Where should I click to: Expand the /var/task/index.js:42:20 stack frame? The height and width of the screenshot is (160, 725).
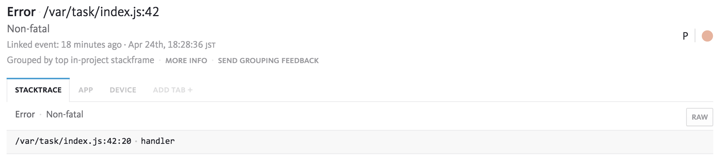360,141
